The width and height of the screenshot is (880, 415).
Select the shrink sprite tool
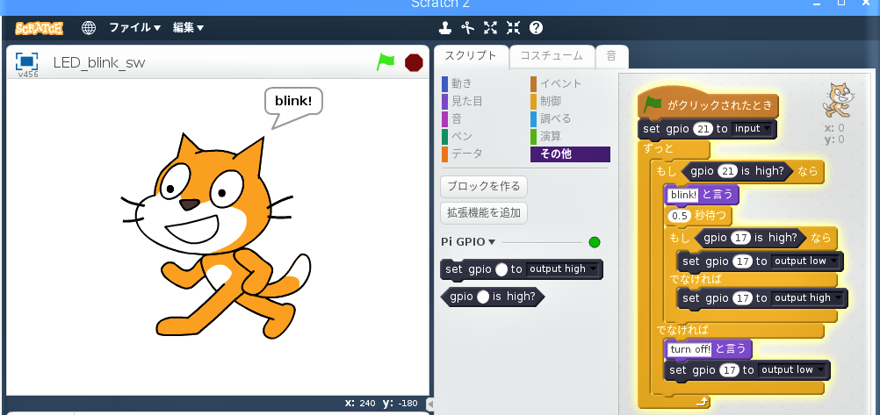pos(514,27)
